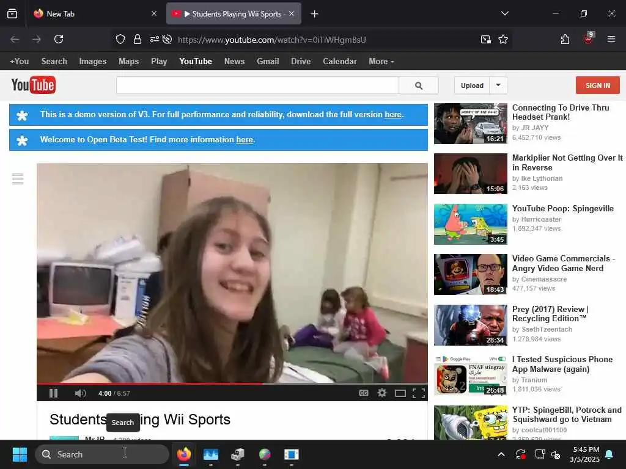Click the YouTube logo
The width and height of the screenshot is (626, 469).
pyautogui.click(x=34, y=85)
